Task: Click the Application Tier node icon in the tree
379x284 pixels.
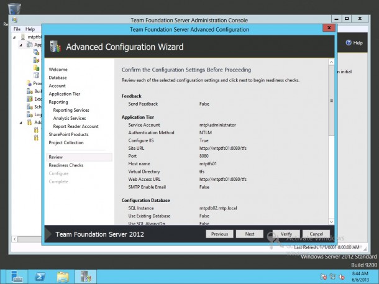Action: pos(29,45)
